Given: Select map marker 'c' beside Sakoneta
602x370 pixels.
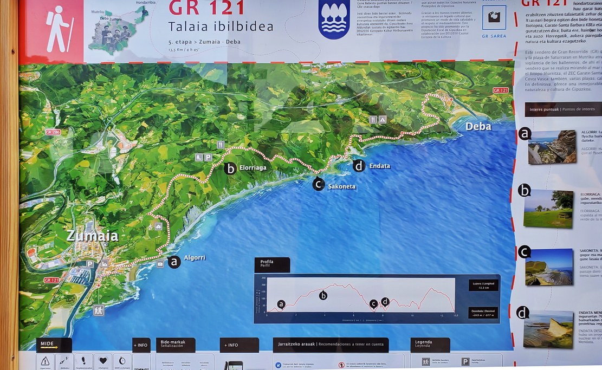Looking at the screenshot, I should [318, 184].
